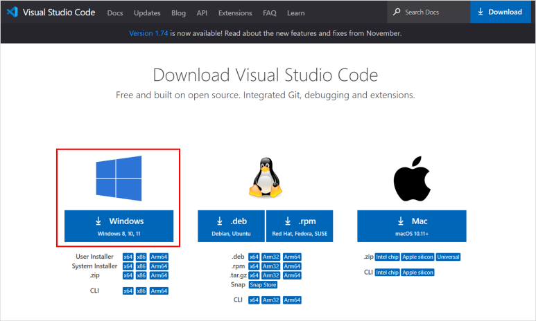The height and width of the screenshot is (321, 536).
Task: Select Linux .deb Arm32 download
Action: coord(271,257)
